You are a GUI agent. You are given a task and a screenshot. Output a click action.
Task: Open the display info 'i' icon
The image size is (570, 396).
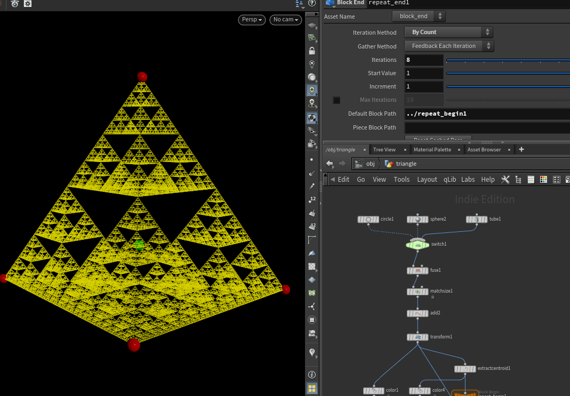coord(312,375)
